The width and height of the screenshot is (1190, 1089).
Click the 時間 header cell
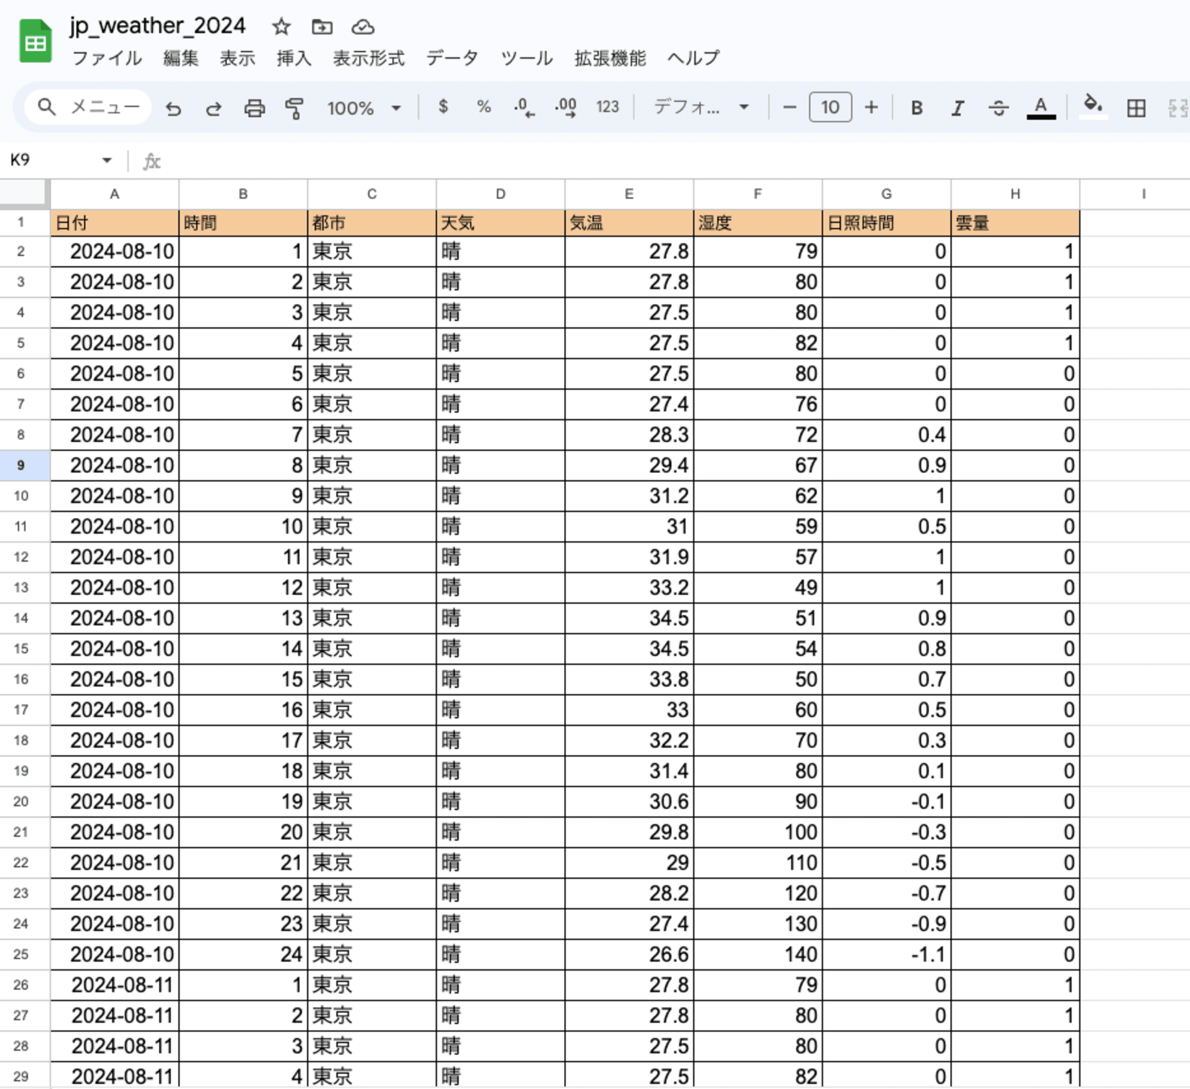tap(243, 223)
